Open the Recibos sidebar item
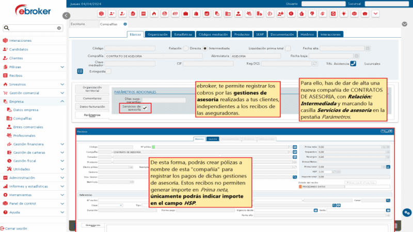The width and height of the screenshot is (413, 232). [x=15, y=75]
